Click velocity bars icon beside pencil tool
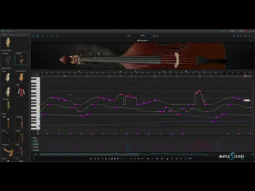Viewport: 255px width, 191px height. tap(37, 74)
